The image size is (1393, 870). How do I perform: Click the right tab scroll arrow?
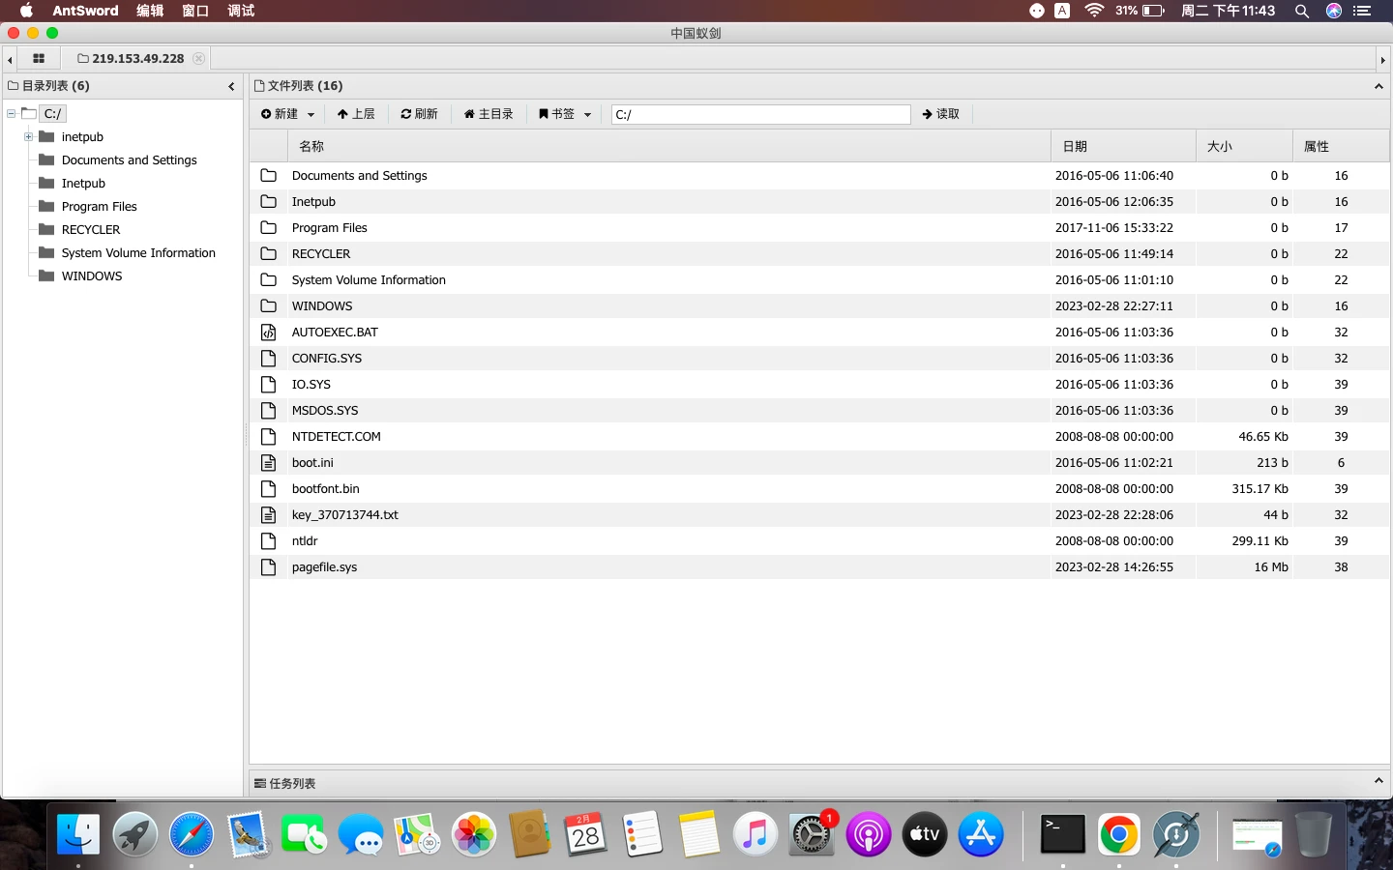(1382, 59)
